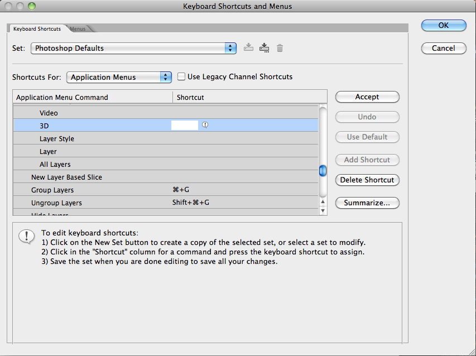Cancel the Keyboard Shortcuts dialog

(443, 48)
